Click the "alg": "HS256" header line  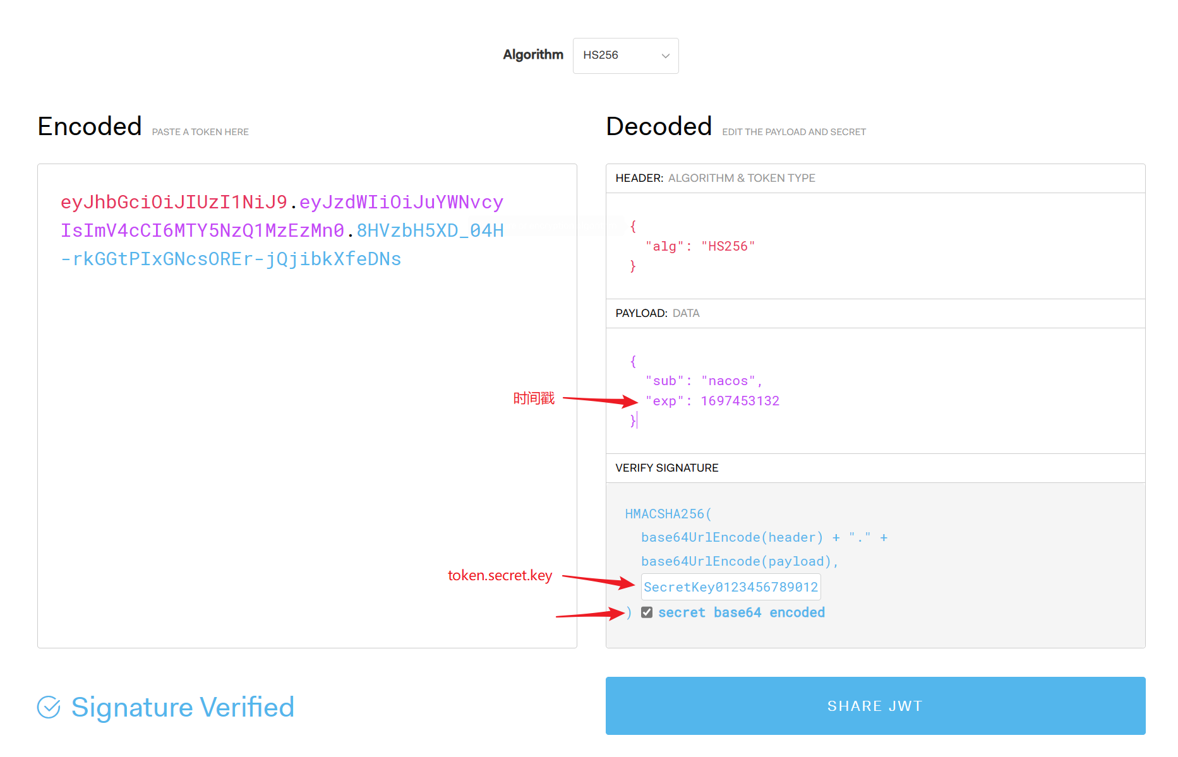(x=700, y=246)
